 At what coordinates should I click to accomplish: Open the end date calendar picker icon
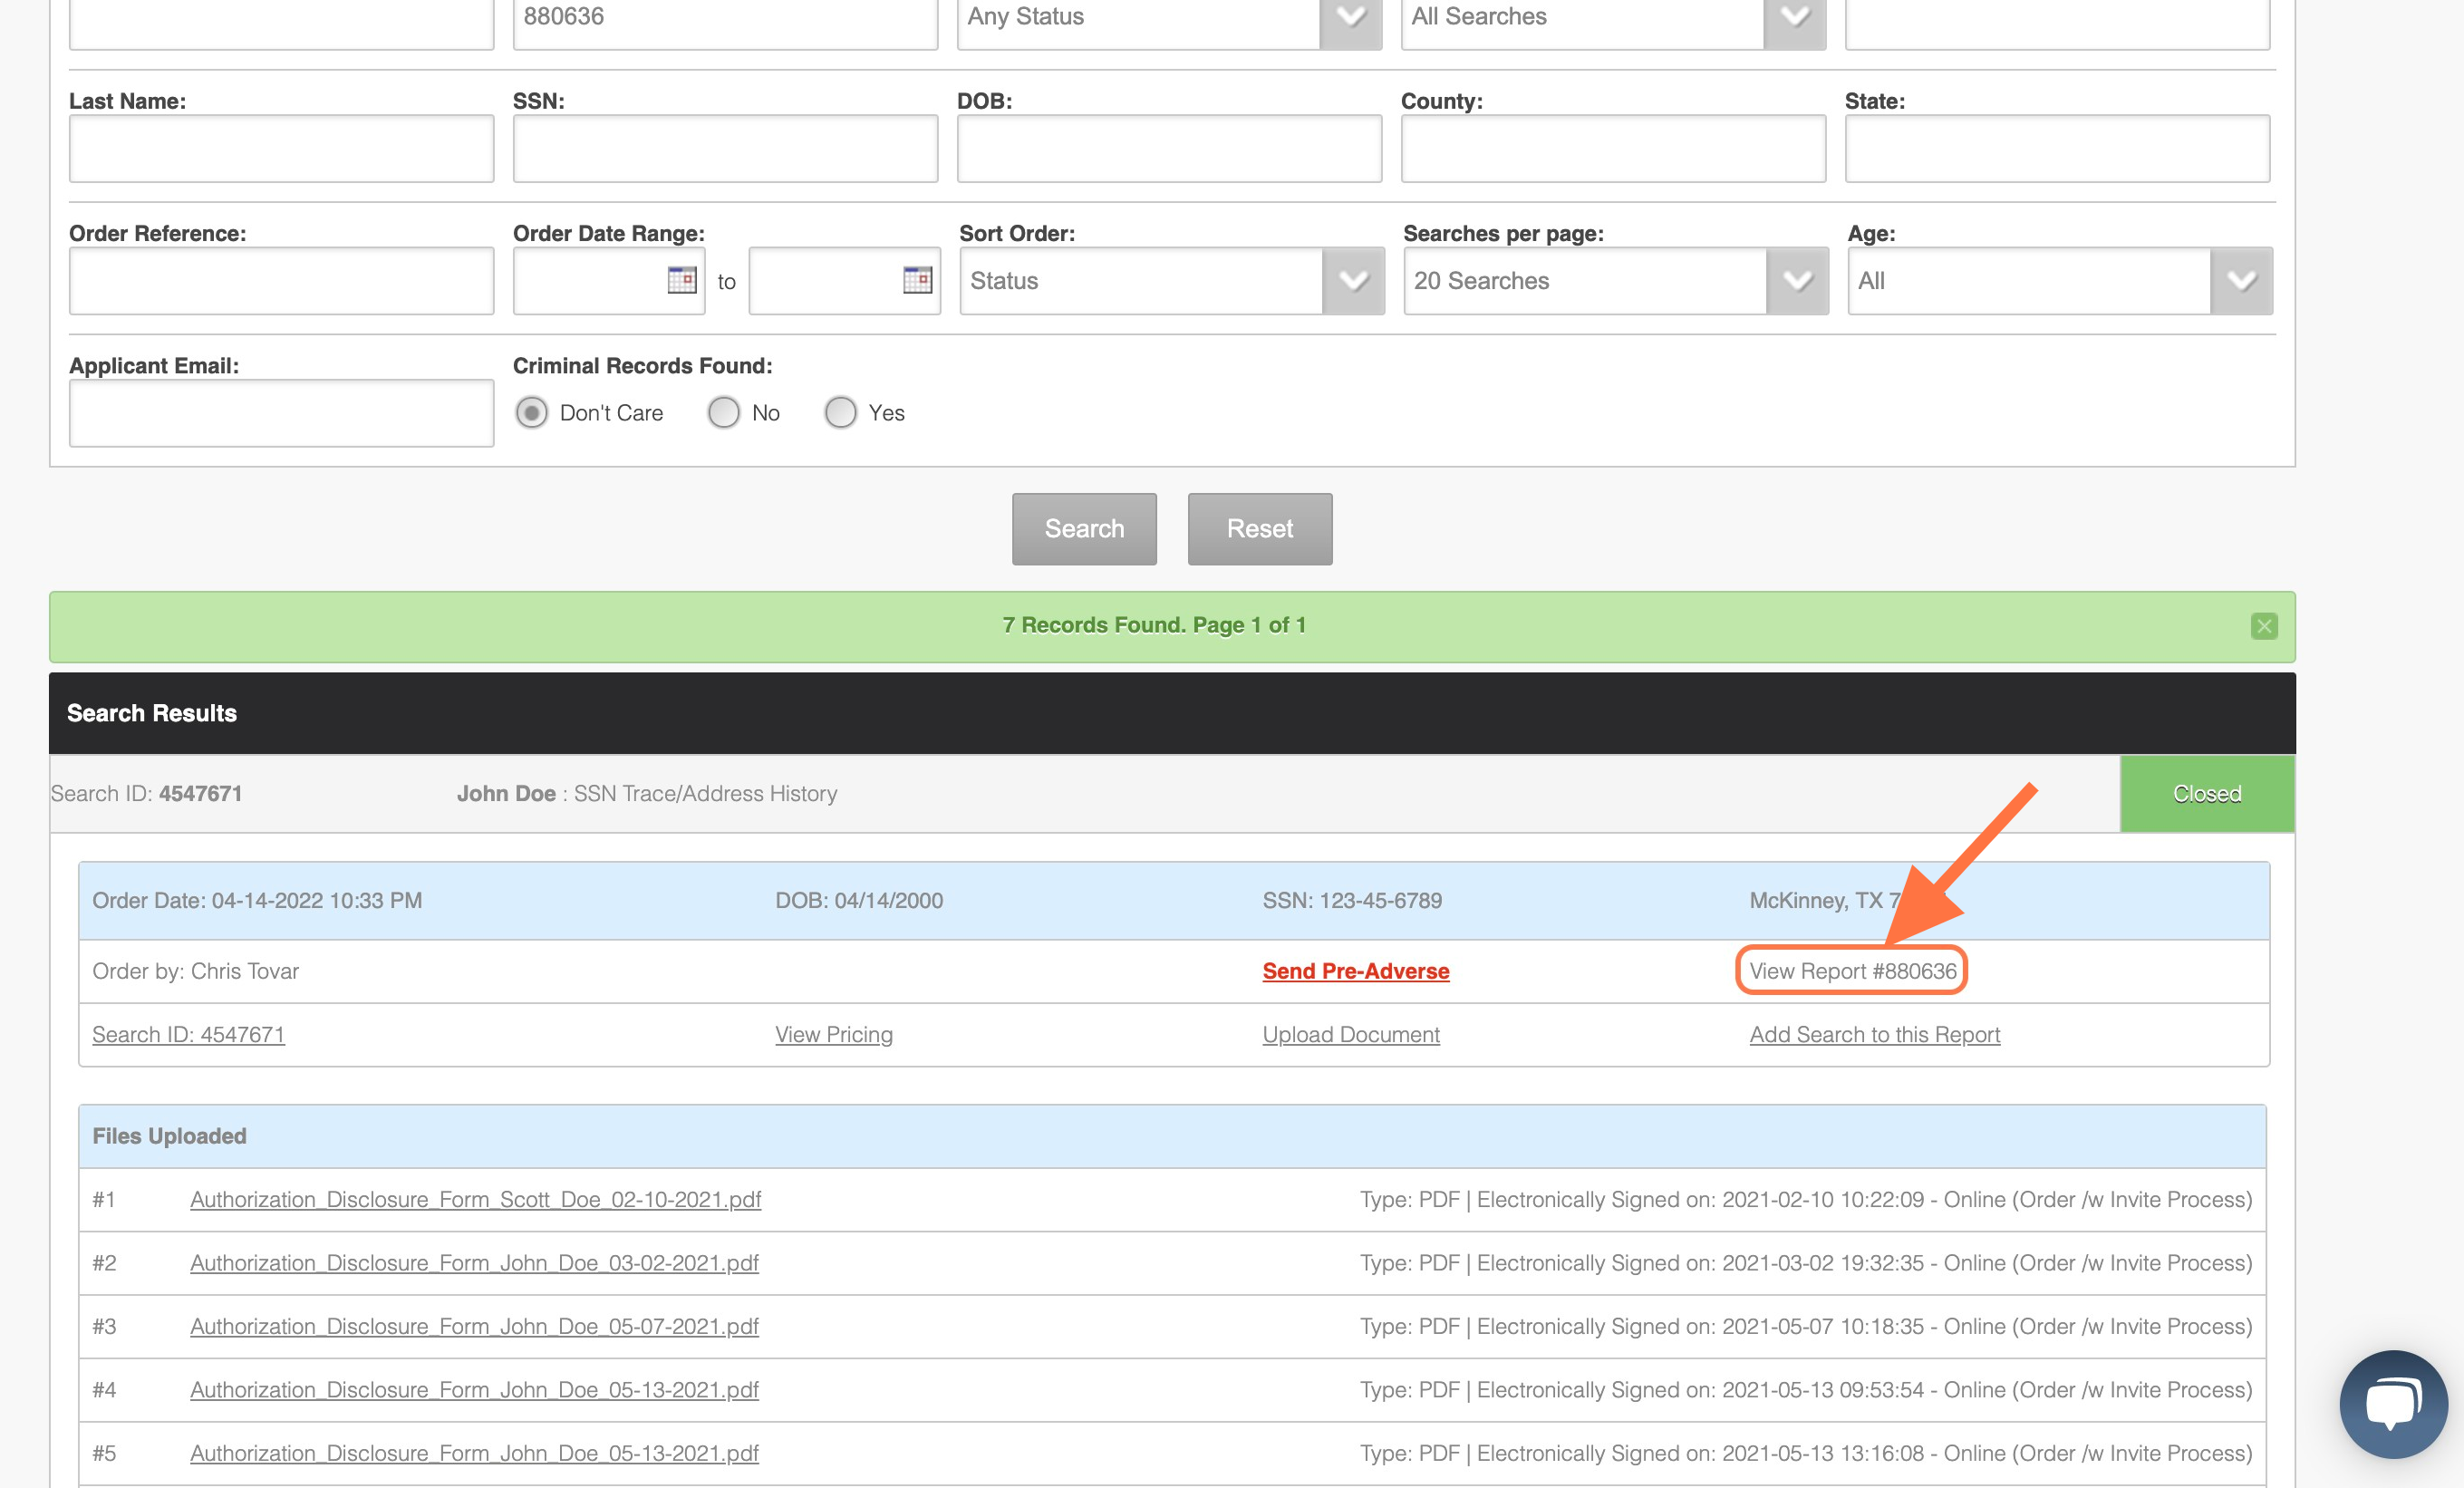[x=917, y=280]
